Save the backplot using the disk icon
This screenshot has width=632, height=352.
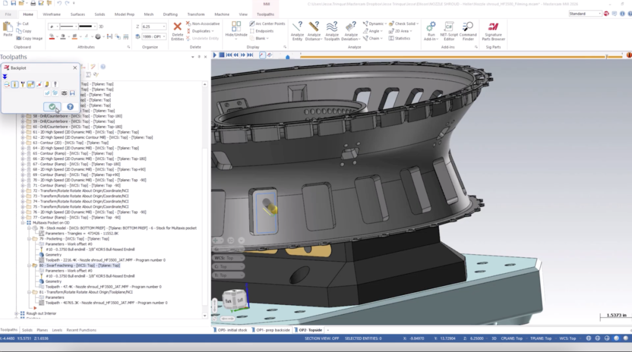point(72,93)
